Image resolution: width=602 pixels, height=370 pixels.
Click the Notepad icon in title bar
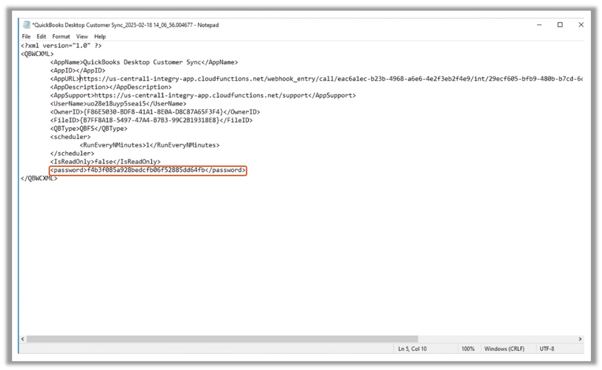tap(26, 25)
